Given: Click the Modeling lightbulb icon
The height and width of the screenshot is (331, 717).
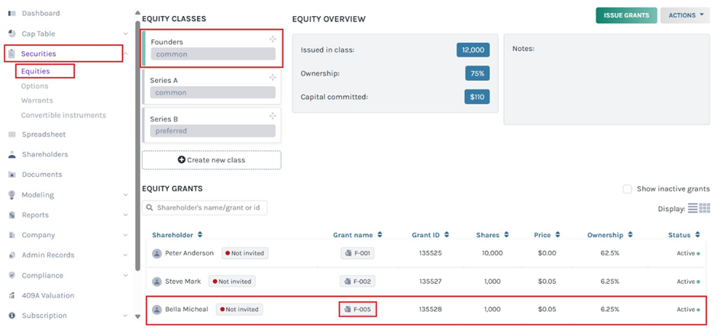Looking at the screenshot, I should pyautogui.click(x=12, y=195).
